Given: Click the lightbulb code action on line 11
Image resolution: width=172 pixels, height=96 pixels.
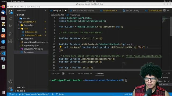Looking at the screenshot, I should (x=60, y=47).
